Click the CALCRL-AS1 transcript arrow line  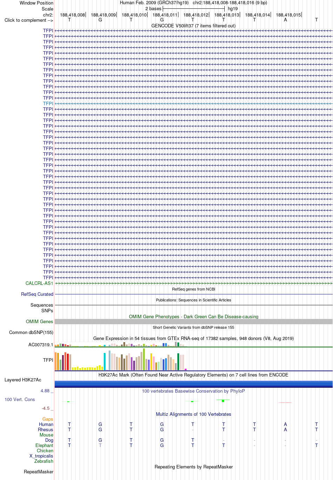[193, 283]
